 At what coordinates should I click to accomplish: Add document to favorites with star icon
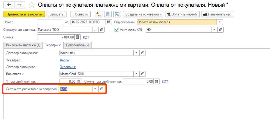[x=32, y=5]
